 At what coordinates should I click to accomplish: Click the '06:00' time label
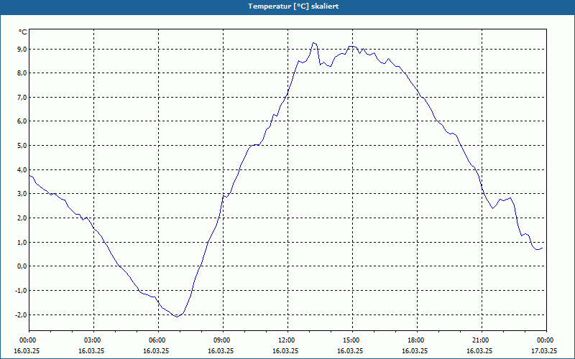click(158, 340)
